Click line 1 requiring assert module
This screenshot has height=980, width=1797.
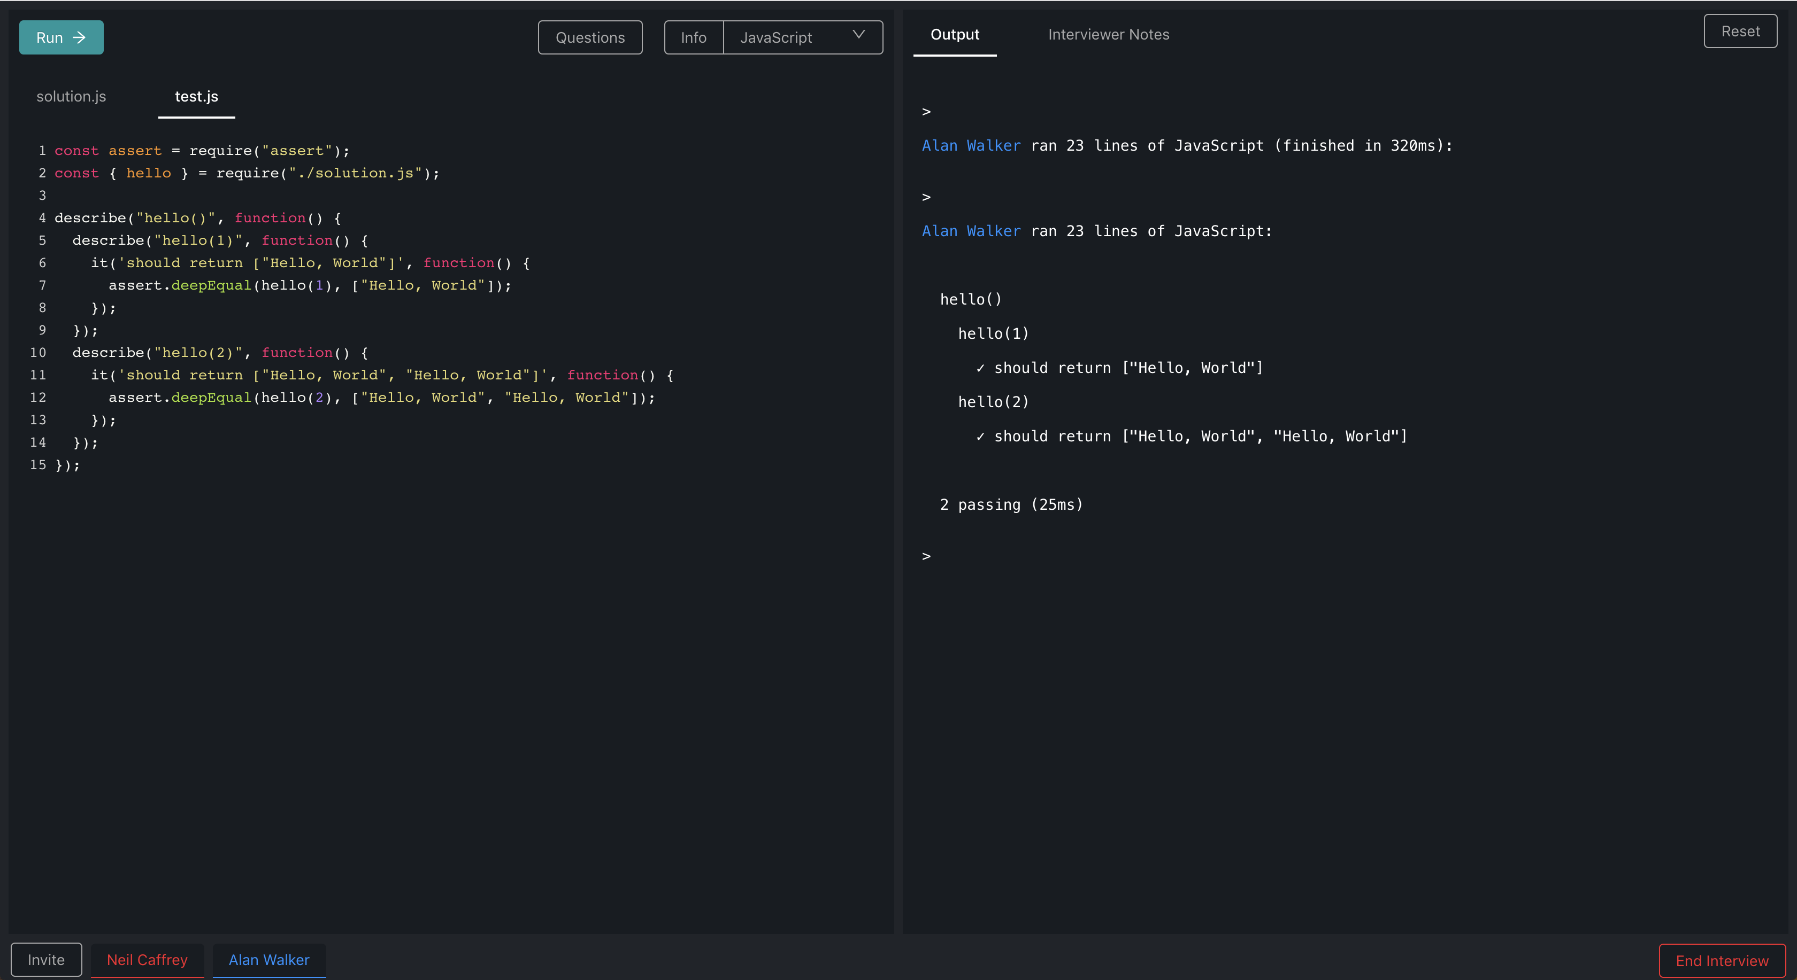[x=202, y=151]
